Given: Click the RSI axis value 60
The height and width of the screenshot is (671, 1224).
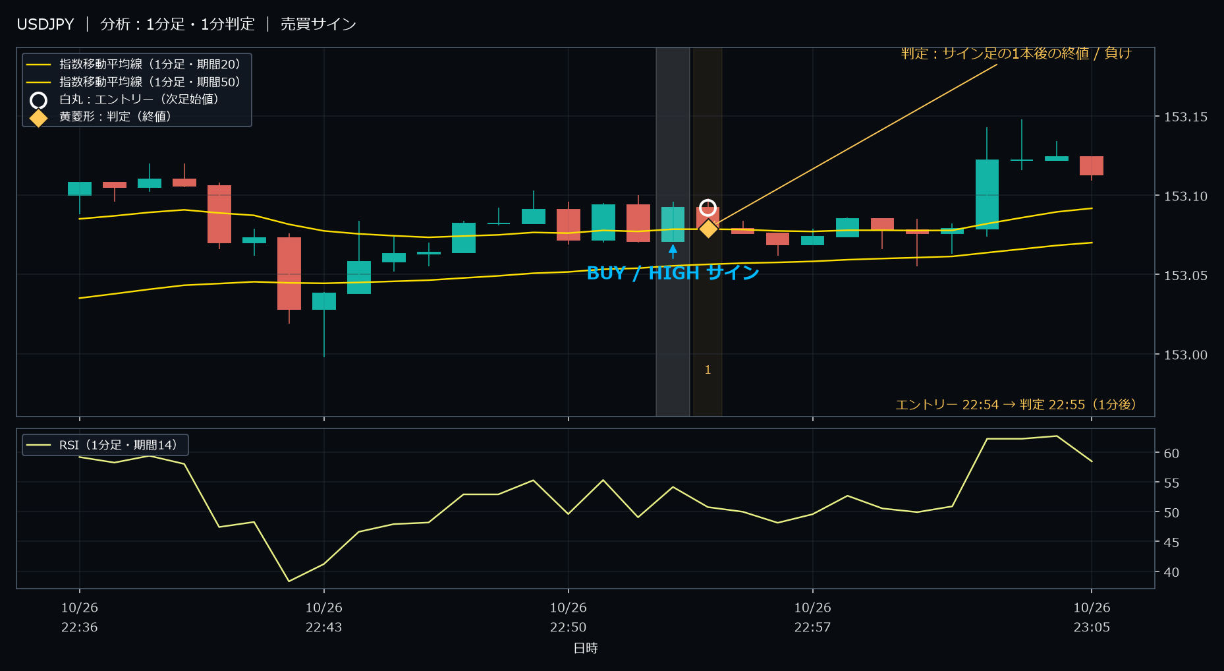Looking at the screenshot, I should coord(1171,453).
